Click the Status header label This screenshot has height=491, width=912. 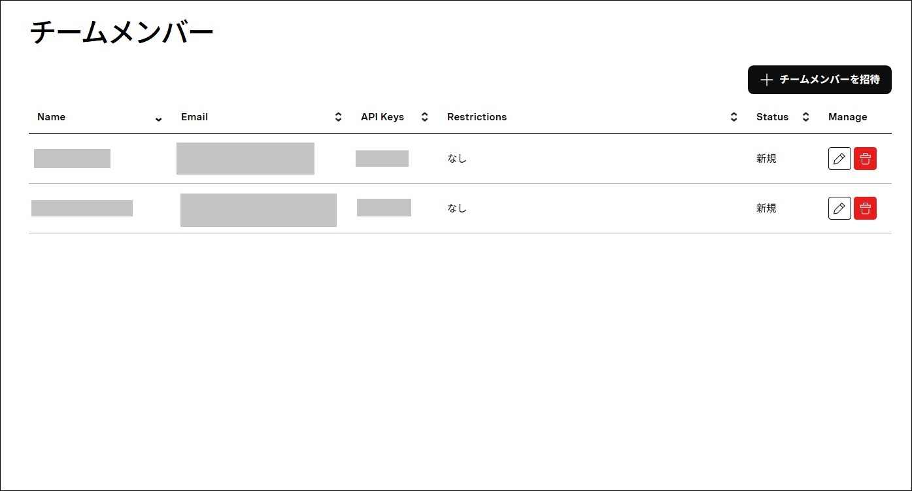click(x=772, y=117)
